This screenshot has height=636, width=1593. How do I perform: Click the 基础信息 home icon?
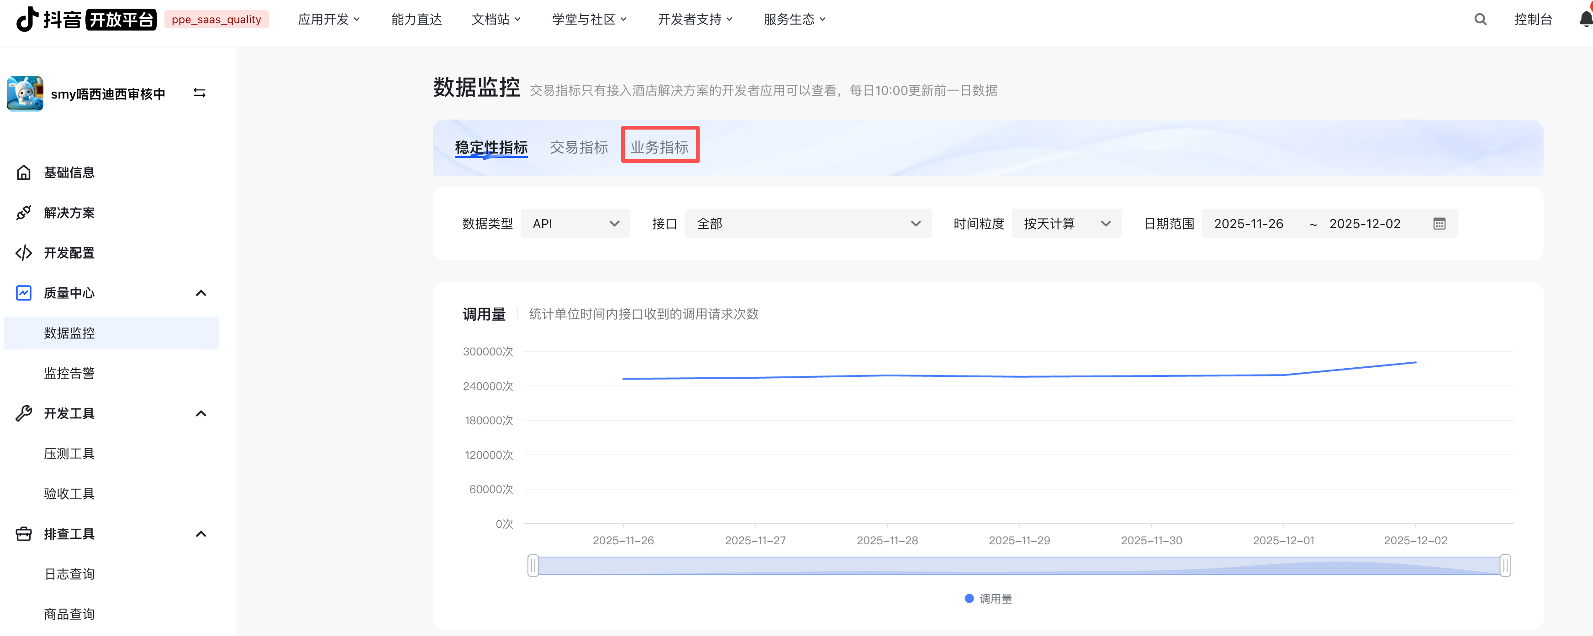[23, 172]
